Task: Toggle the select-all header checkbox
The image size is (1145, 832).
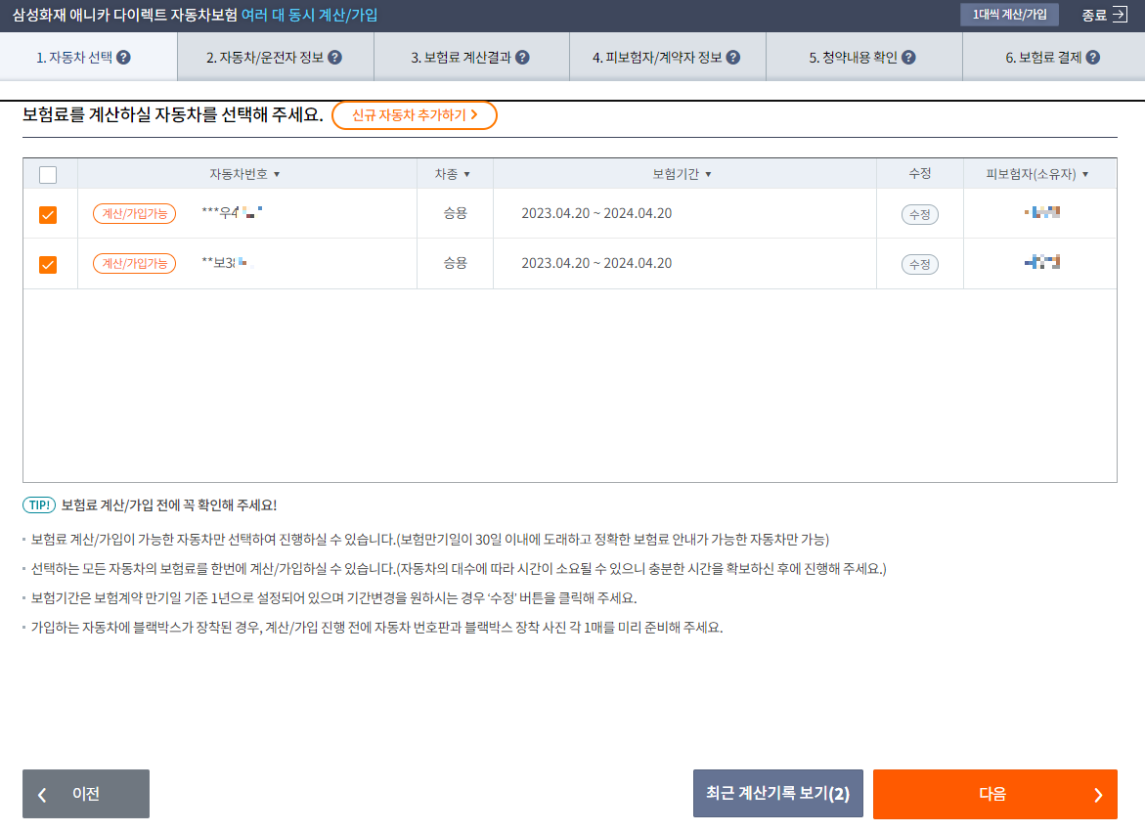Action: 48,175
